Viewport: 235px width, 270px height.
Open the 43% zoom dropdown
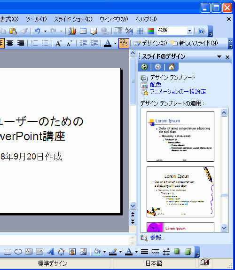(x=189, y=31)
